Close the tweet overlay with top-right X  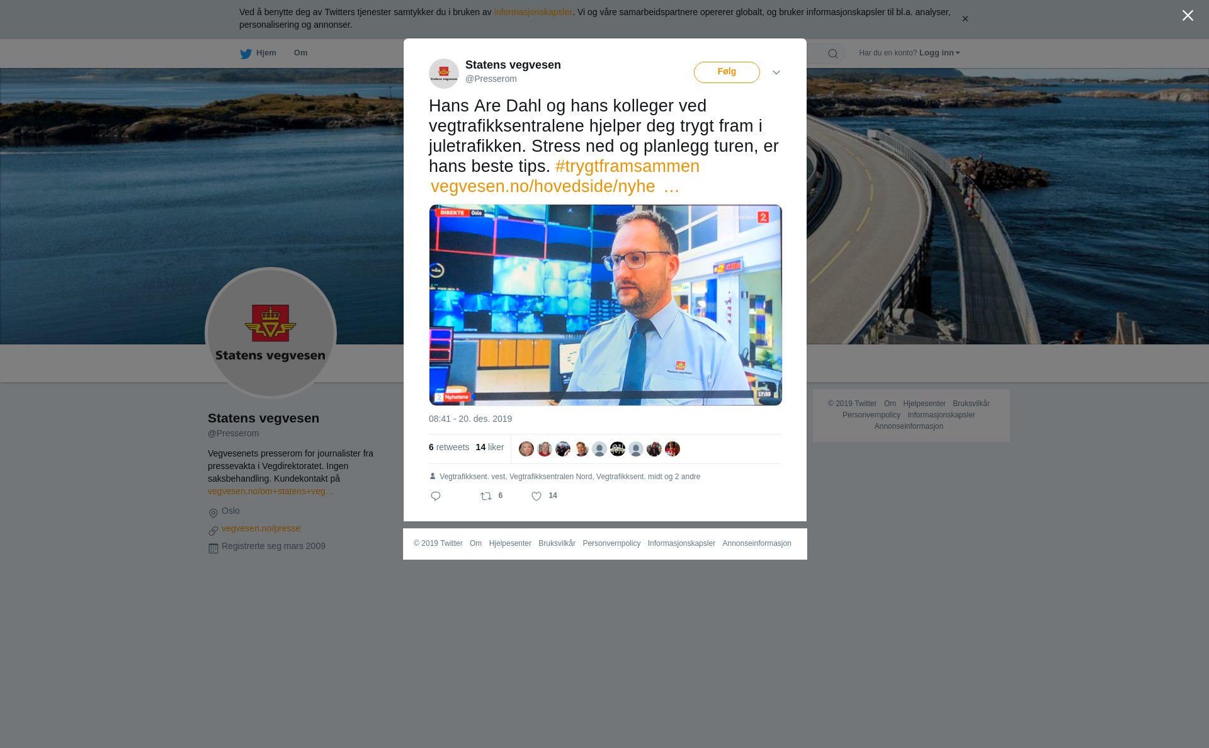point(1188,16)
